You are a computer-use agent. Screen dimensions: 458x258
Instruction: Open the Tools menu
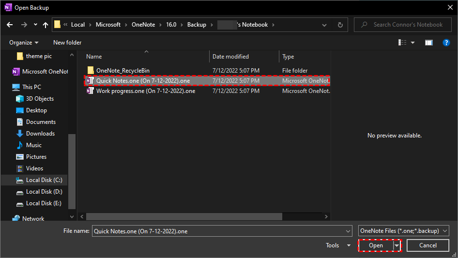pos(337,245)
